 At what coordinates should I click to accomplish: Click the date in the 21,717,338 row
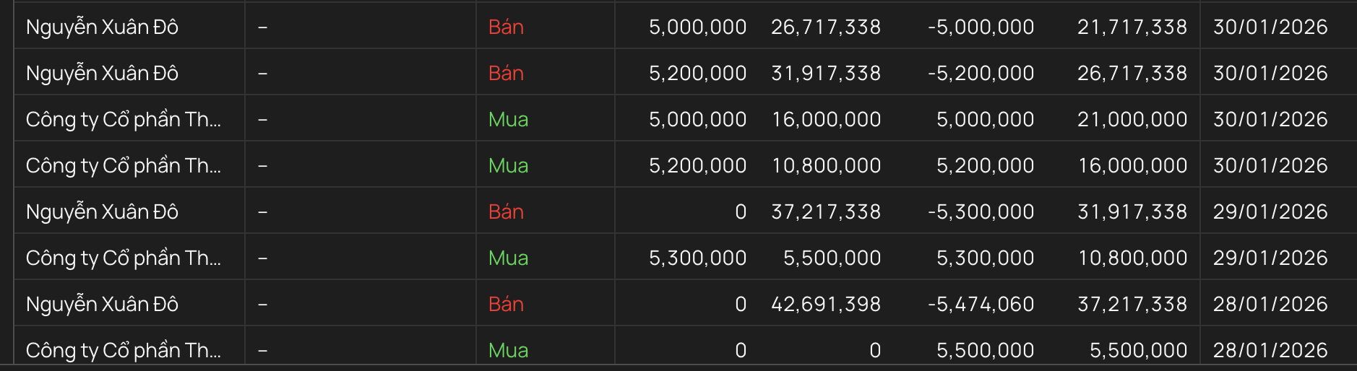[1270, 27]
